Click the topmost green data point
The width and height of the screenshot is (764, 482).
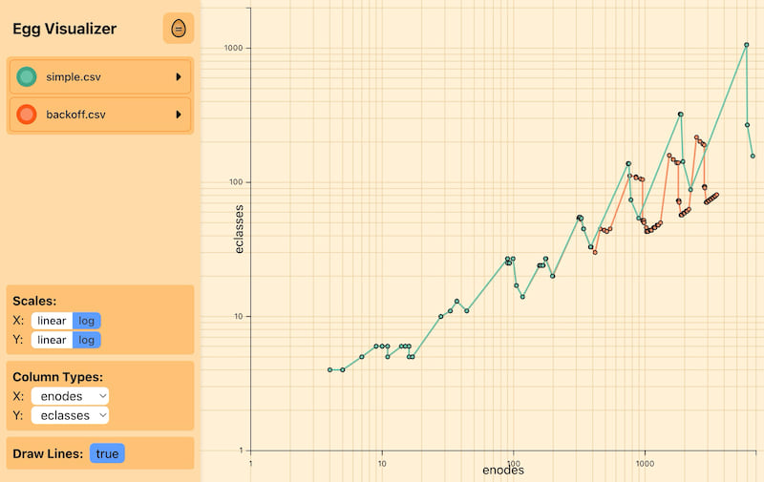tap(747, 45)
